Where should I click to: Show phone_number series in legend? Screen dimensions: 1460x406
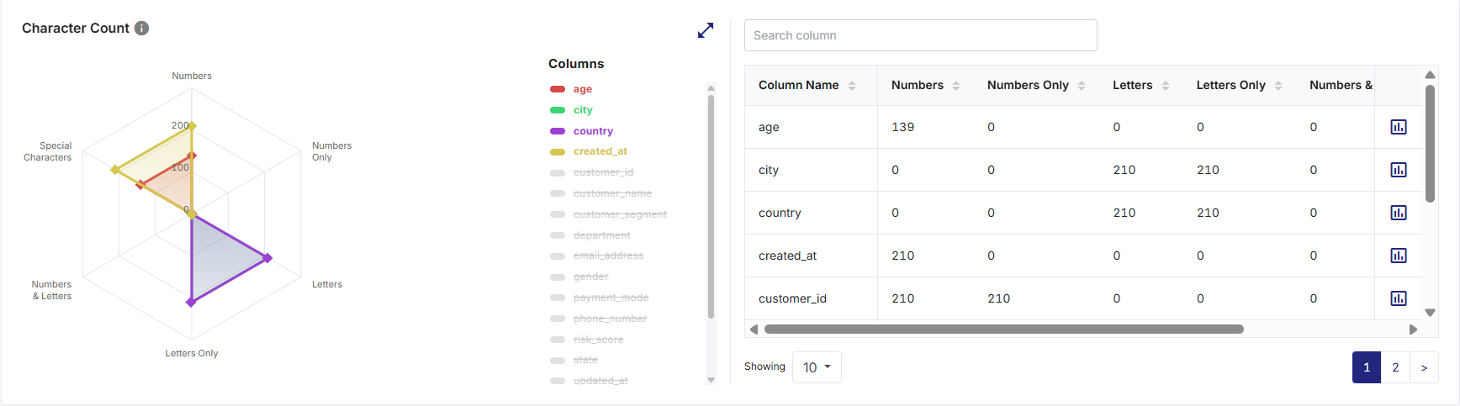[x=598, y=319]
